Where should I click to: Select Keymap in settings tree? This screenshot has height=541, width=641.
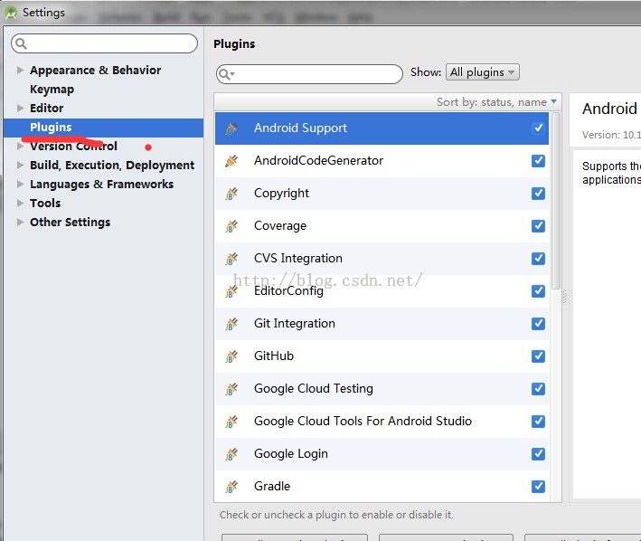point(52,90)
